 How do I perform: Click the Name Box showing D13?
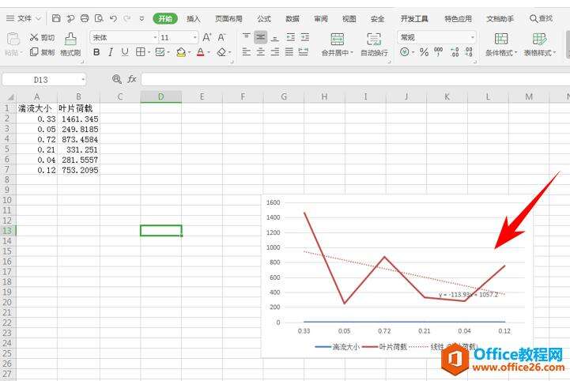coord(43,79)
